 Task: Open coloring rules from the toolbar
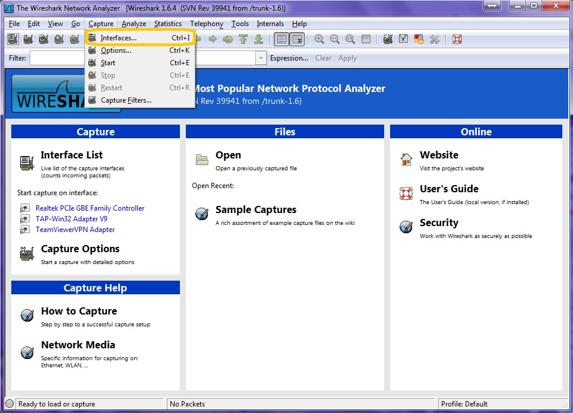click(419, 40)
